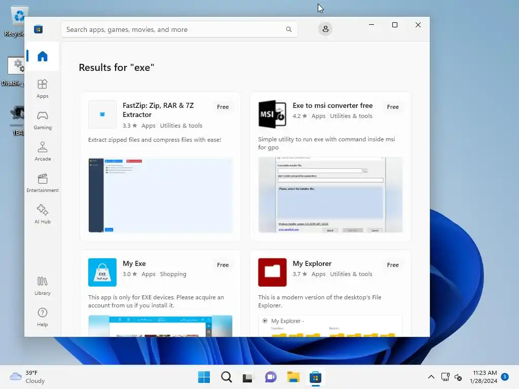Open the Library in sidebar
519x389 pixels.
43,286
